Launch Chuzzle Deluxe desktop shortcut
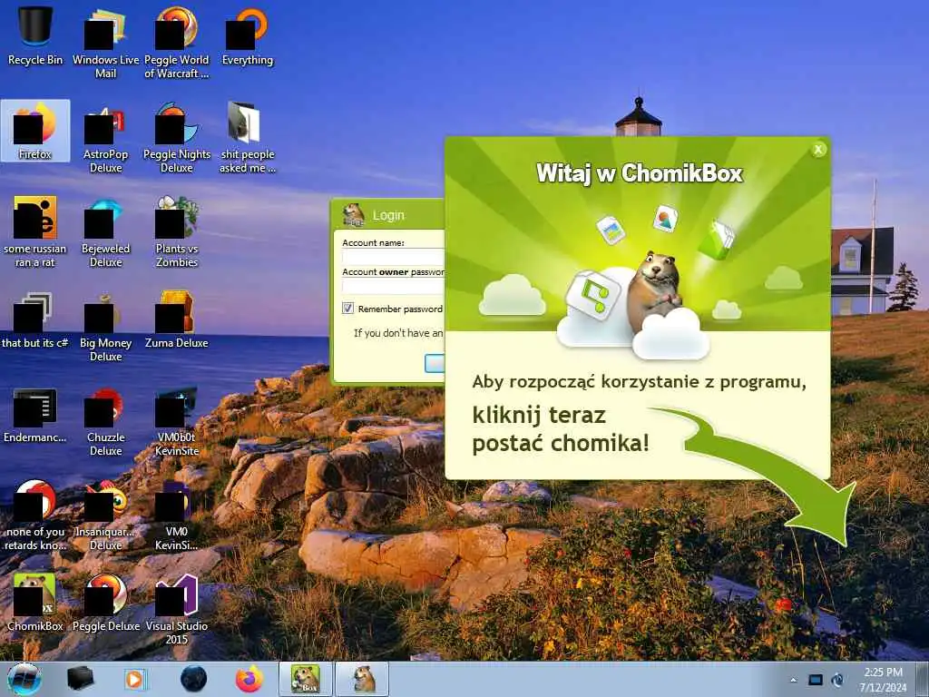Image resolution: width=929 pixels, height=697 pixels. (x=105, y=421)
